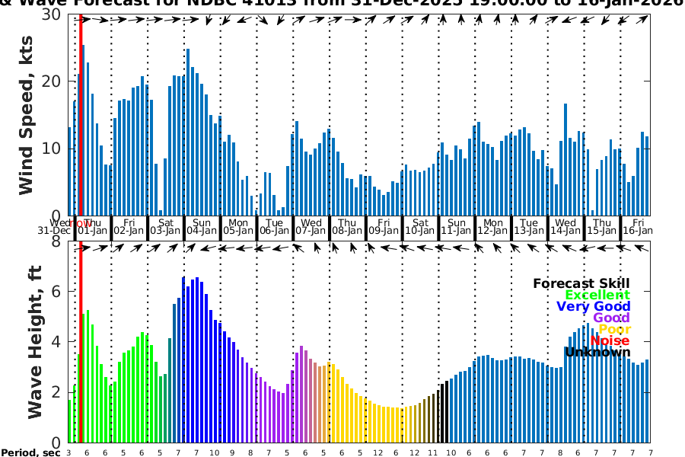
Task: Select the black "Unknown" legend entry
Action: pyautogui.click(x=597, y=353)
